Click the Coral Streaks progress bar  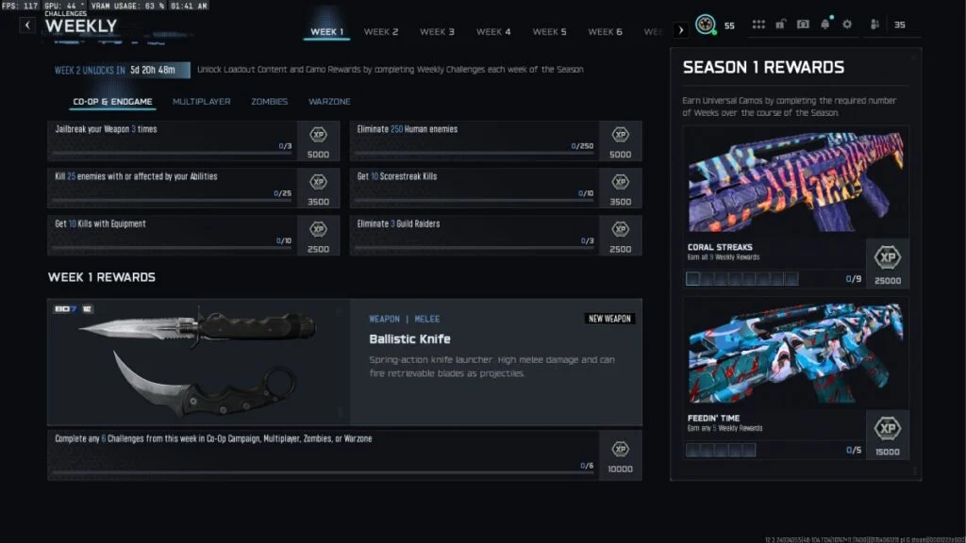point(741,279)
